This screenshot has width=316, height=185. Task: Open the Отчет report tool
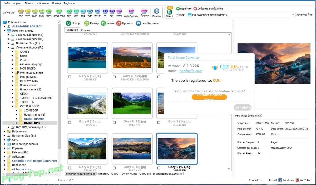[169, 13]
